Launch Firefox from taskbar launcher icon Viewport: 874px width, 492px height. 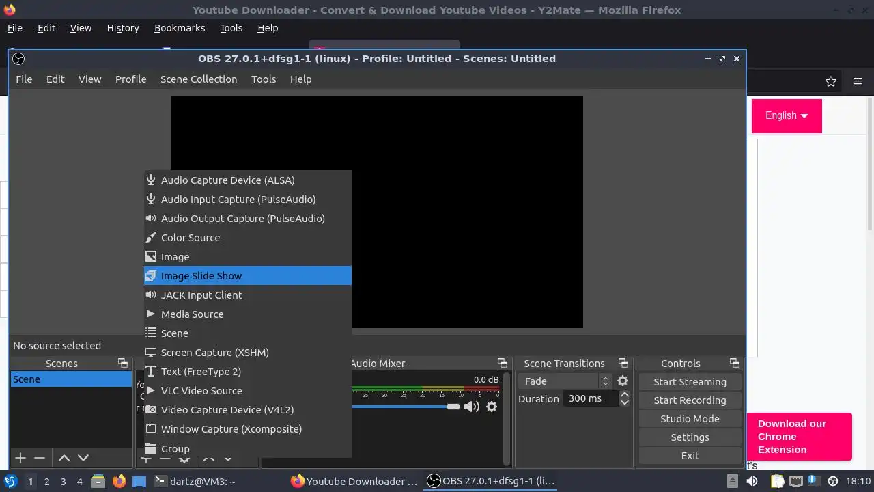[x=119, y=482]
